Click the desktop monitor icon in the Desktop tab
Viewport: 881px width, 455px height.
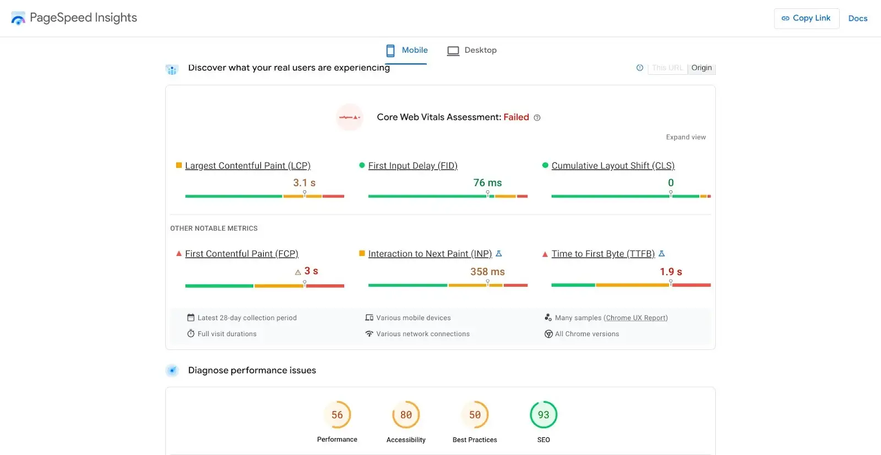tap(453, 51)
